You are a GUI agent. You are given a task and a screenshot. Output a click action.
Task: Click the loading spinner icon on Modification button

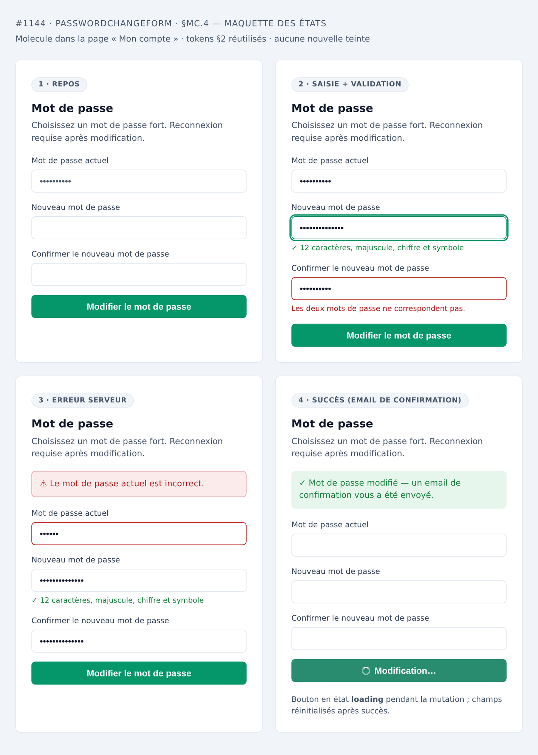(366, 671)
